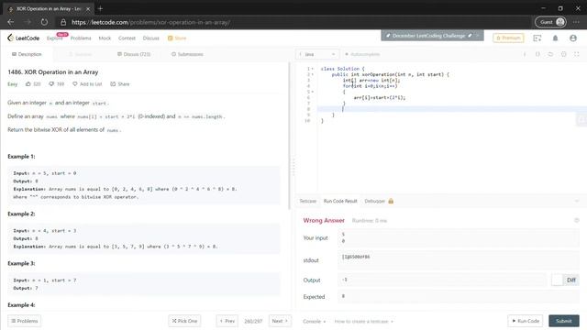Click the description panel scrollbar
Screen dimensions: 587x330
pyautogui.click(x=289, y=137)
